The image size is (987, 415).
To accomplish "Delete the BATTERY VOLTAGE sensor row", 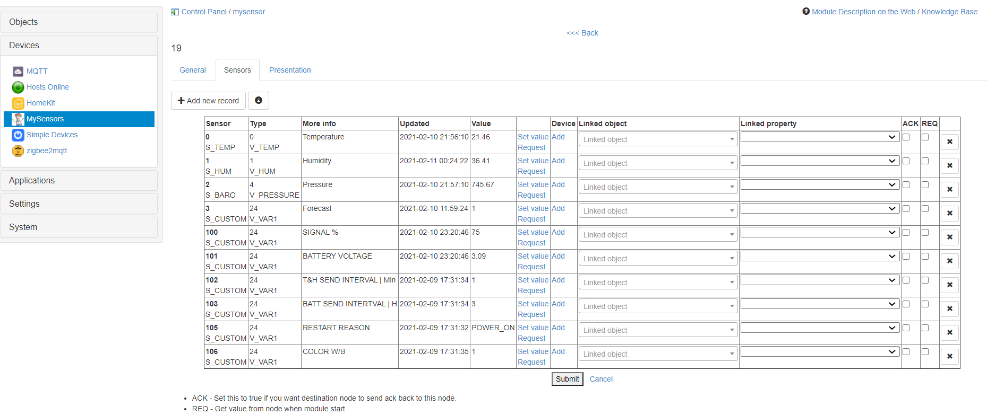I will click(950, 261).
